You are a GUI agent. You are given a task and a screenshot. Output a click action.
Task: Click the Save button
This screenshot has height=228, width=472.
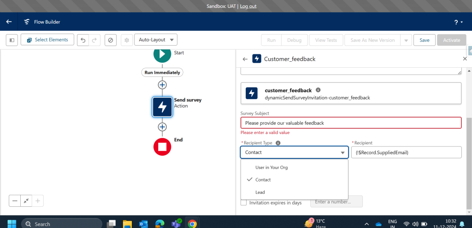(x=424, y=40)
